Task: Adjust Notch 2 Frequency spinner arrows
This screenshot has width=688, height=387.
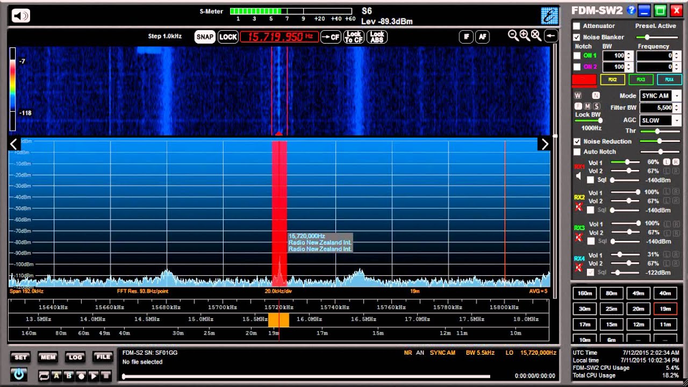Action: [x=676, y=67]
